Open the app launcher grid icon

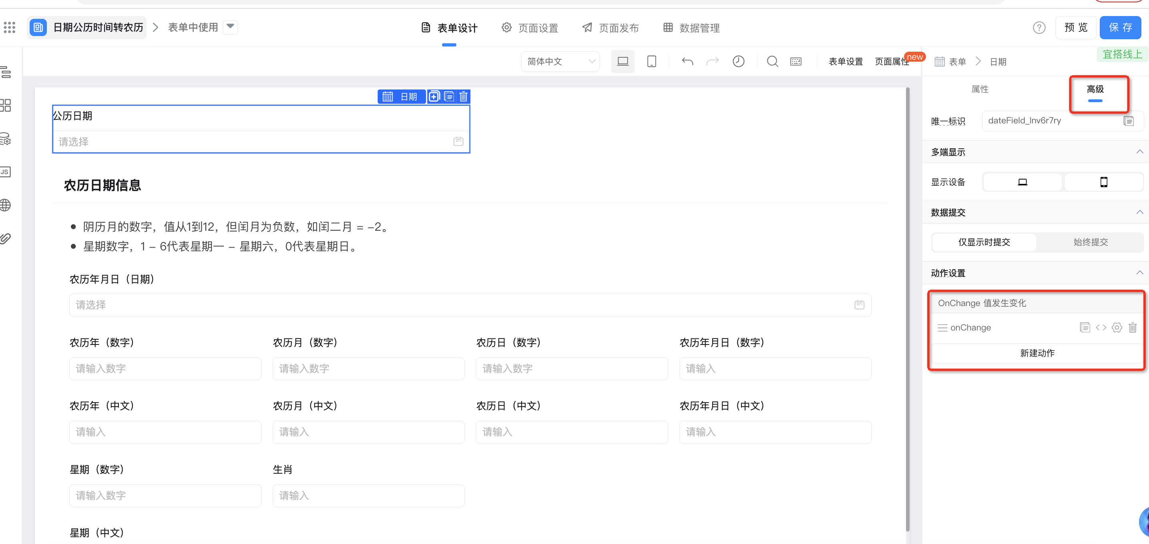(x=9, y=28)
